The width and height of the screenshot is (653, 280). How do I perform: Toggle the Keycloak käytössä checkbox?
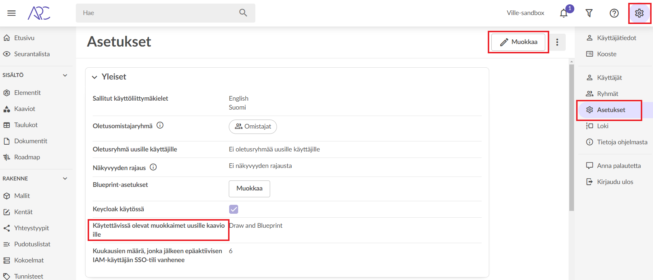pos(233,209)
